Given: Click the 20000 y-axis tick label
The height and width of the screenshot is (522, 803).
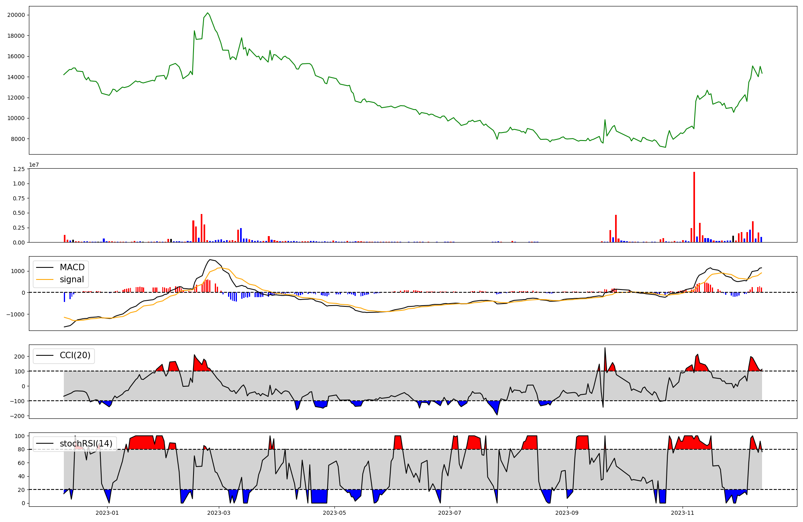Looking at the screenshot, I should coord(16,15).
